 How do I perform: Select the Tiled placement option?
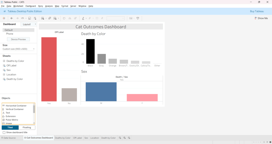click(10, 128)
